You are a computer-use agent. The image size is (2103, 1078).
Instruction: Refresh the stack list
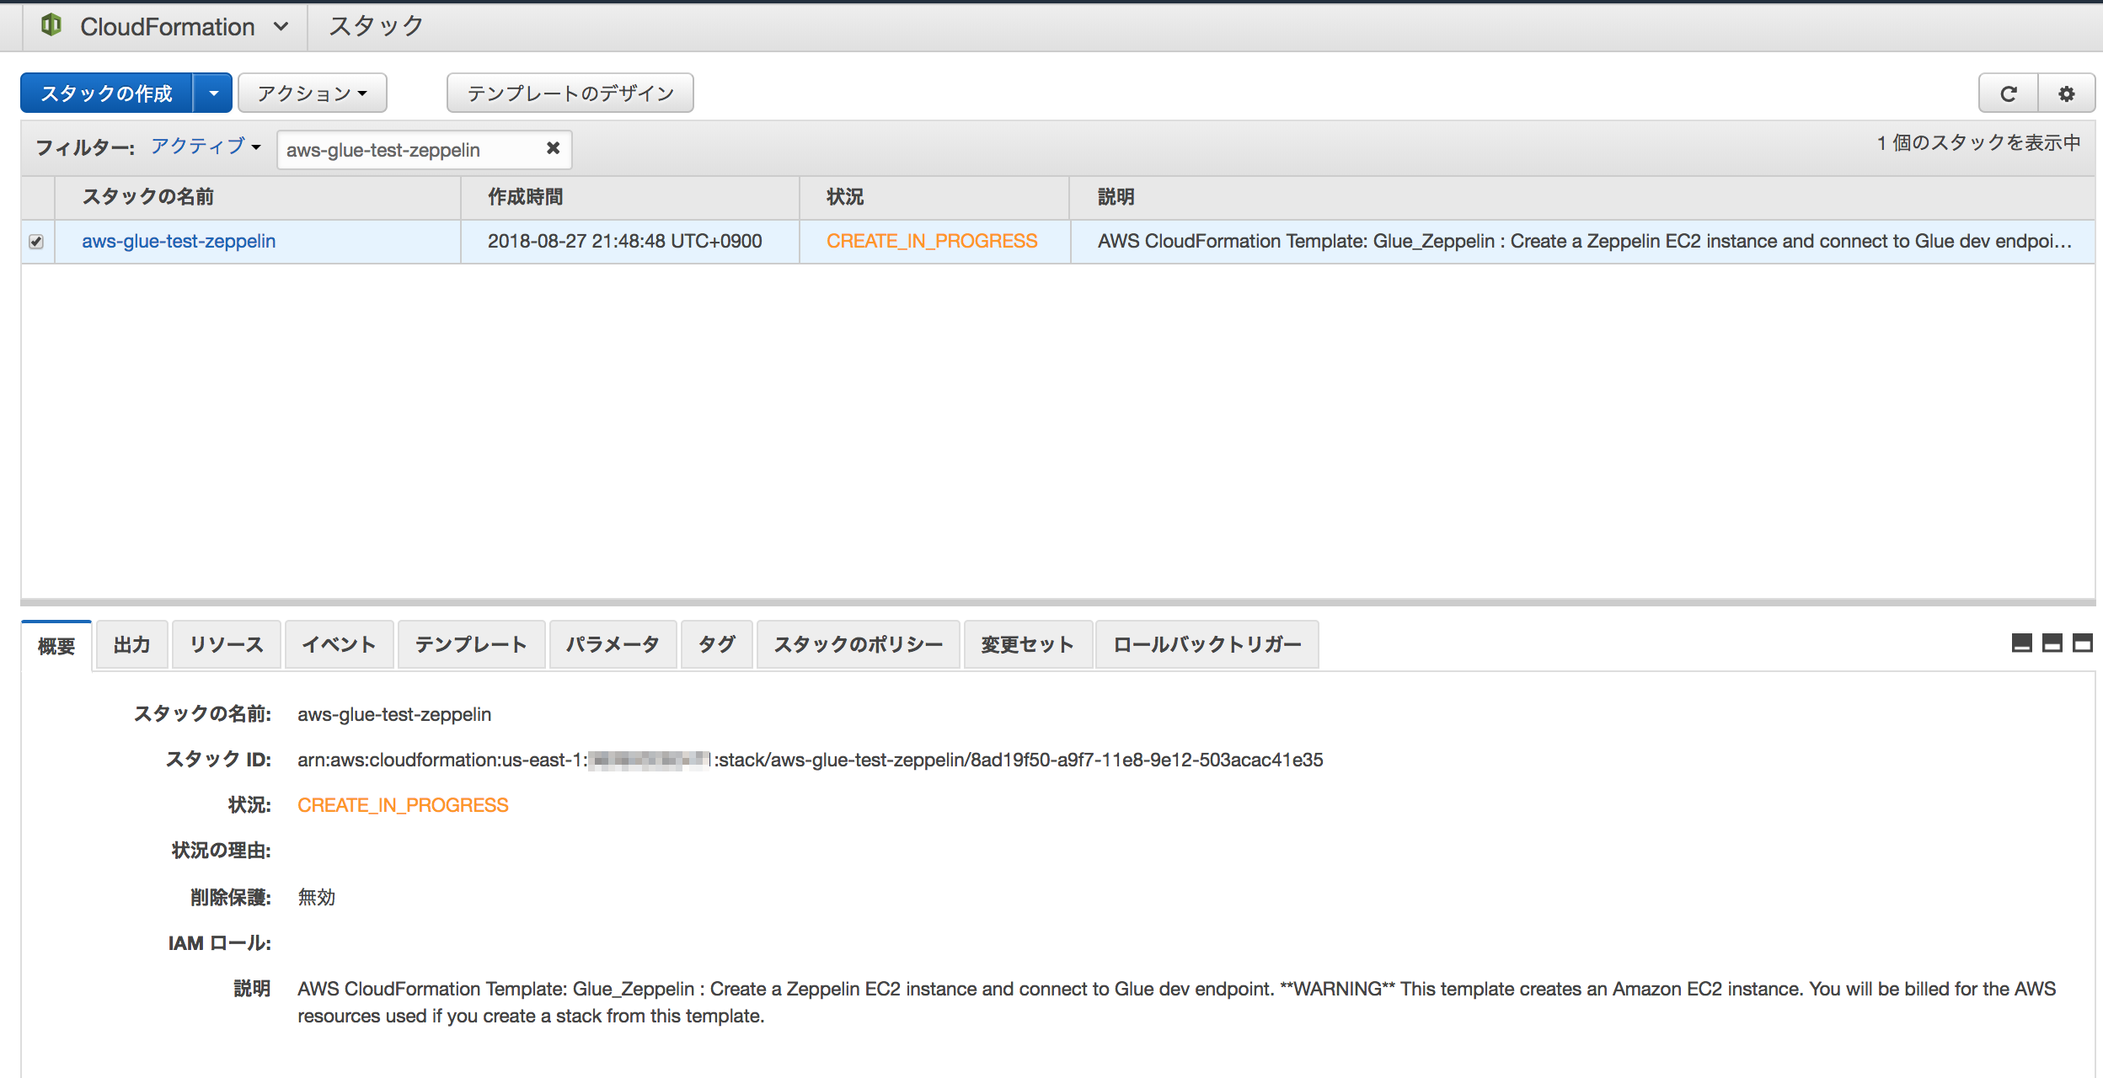2009,93
